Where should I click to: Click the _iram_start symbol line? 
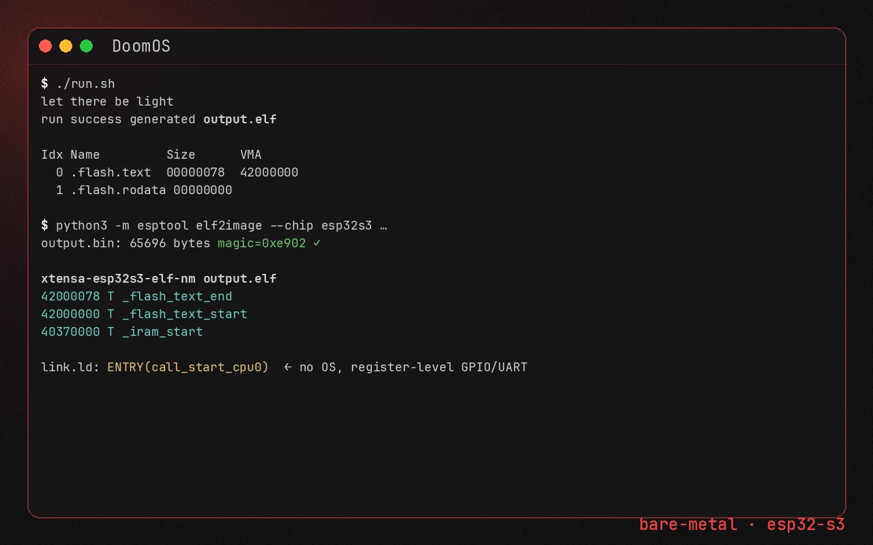coord(122,332)
